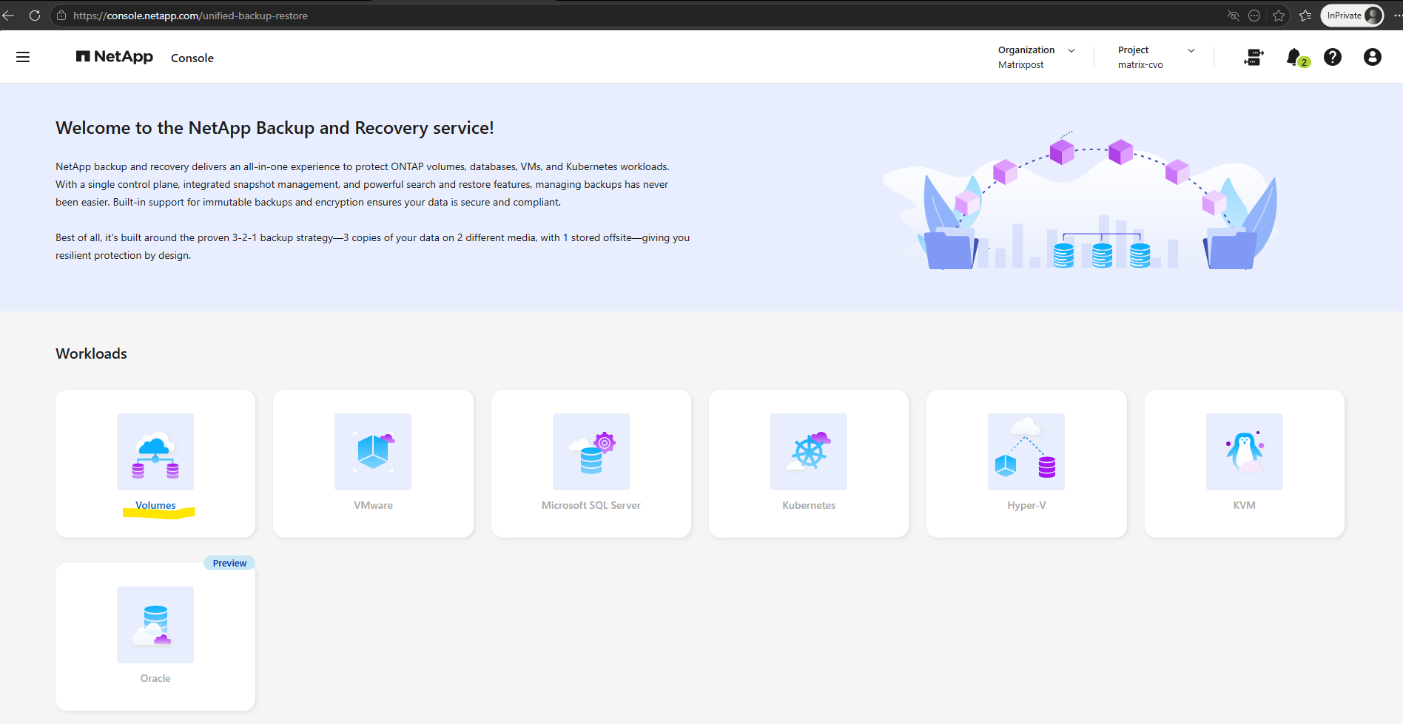View site information lock icon
Viewport: 1403px width, 724px height.
61,16
